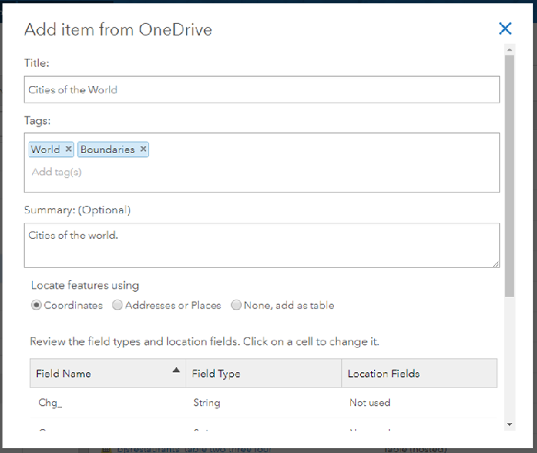Click the Chg_ field name cell
Screen dimensions: 537x453
point(50,403)
